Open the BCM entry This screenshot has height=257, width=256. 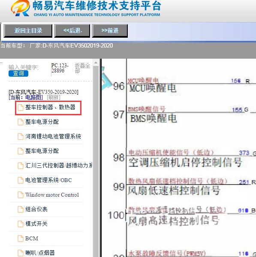(31, 238)
